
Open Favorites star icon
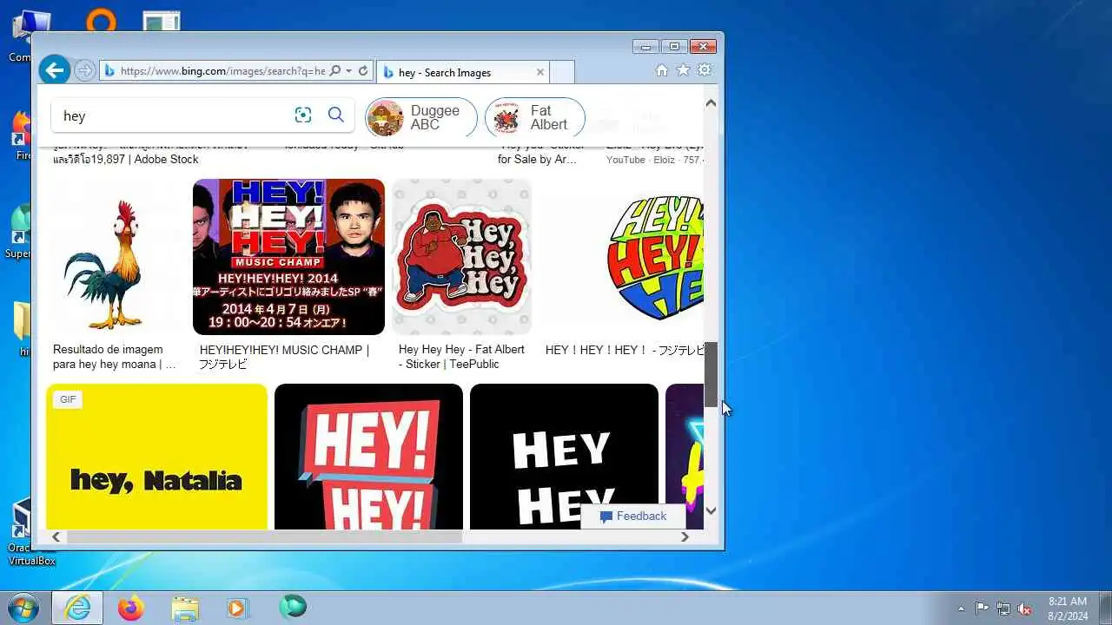(683, 70)
